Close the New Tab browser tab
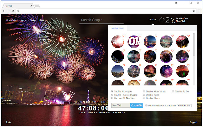The width and height of the screenshot is (203, 127). (31, 6)
